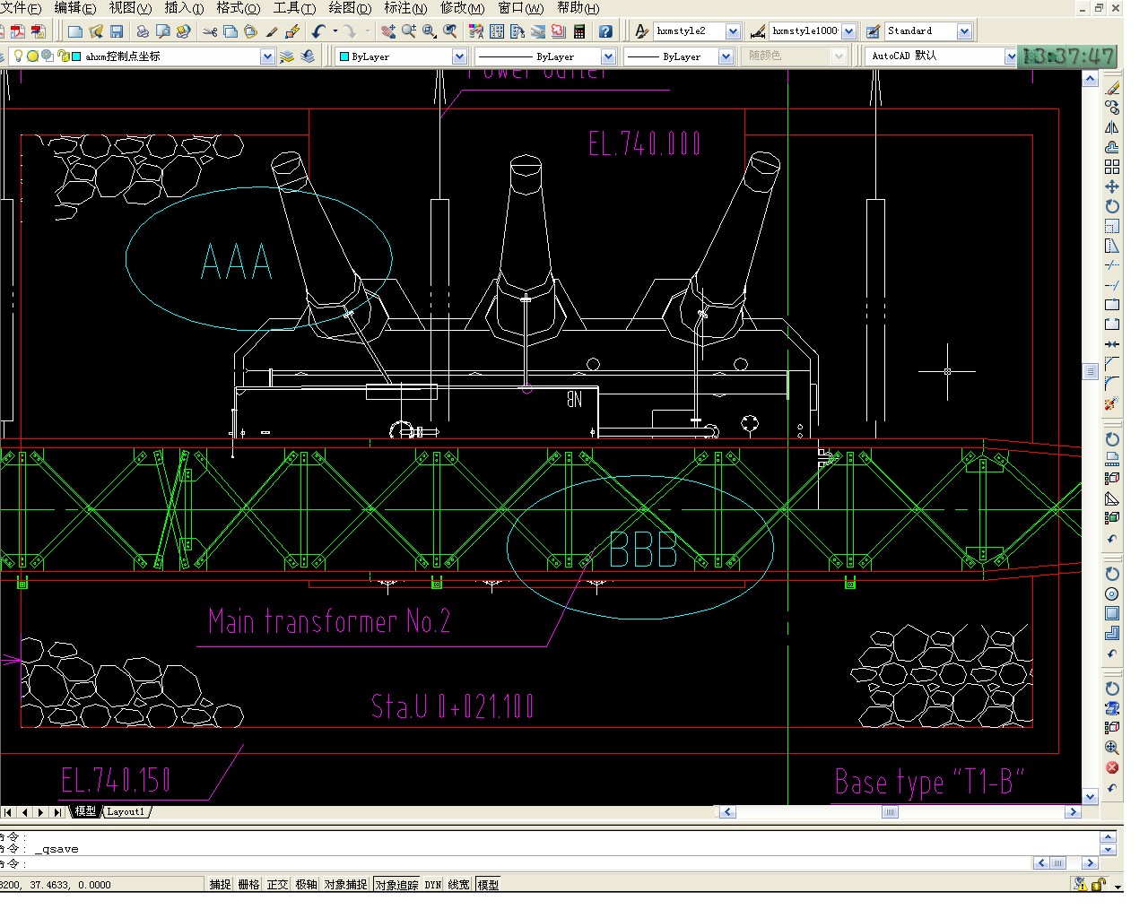Image resolution: width=1148 pixels, height=918 pixels.
Task: Toggle 捕捉 snap mode in status bar
Action: point(221,885)
